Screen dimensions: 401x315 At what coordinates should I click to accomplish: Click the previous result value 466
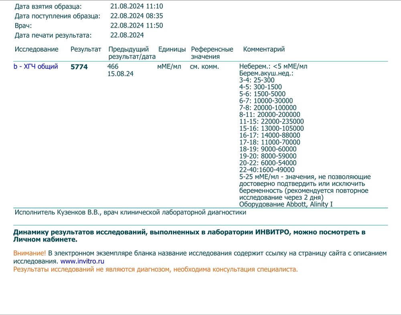[113, 67]
